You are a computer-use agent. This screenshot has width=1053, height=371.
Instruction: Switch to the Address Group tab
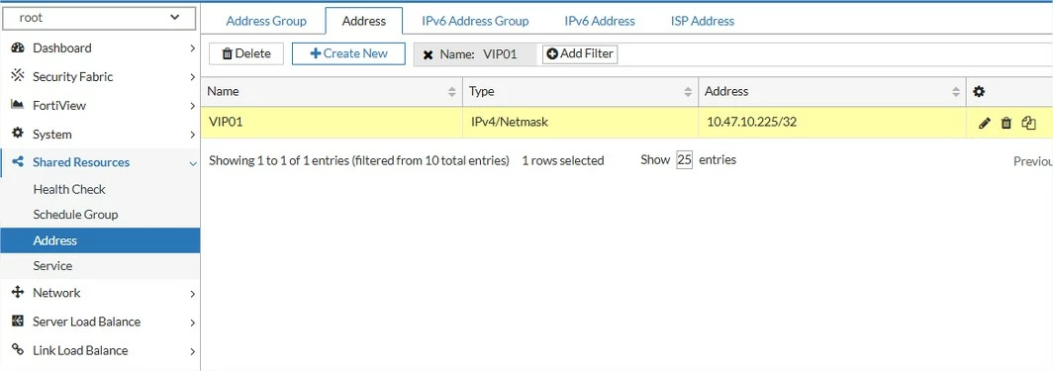(266, 21)
